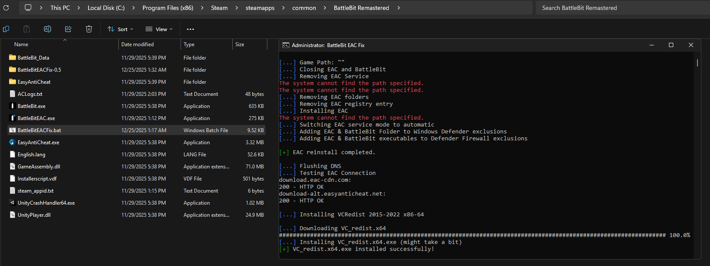Click the EasyAntiCheat.exe application icon
This screenshot has height=266, width=710.
[13, 142]
